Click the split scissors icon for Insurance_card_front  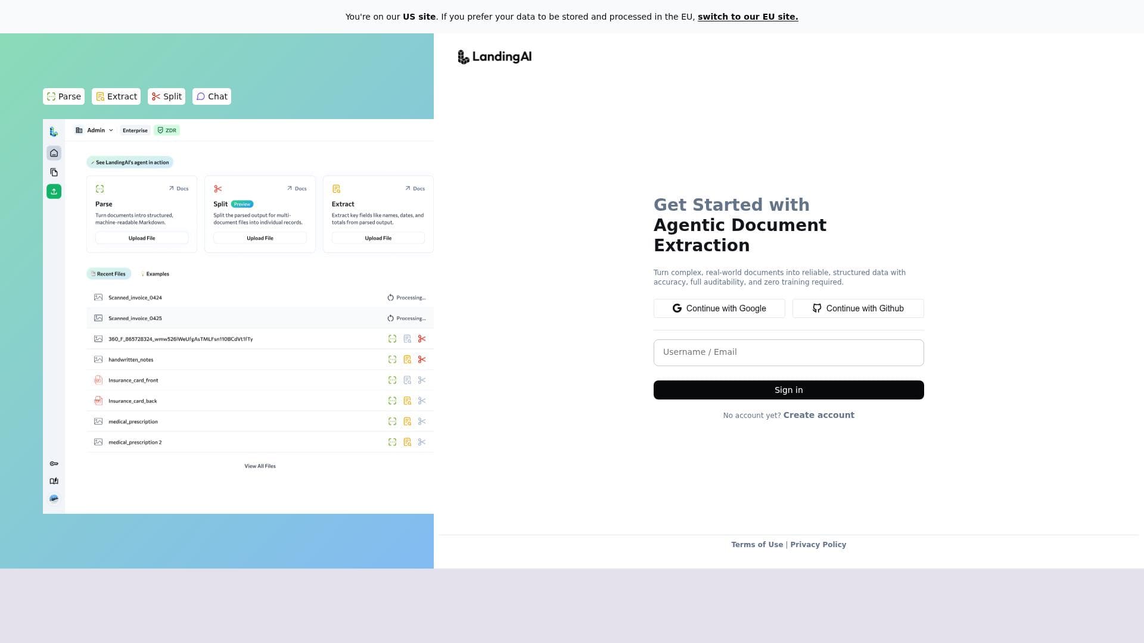coord(422,380)
